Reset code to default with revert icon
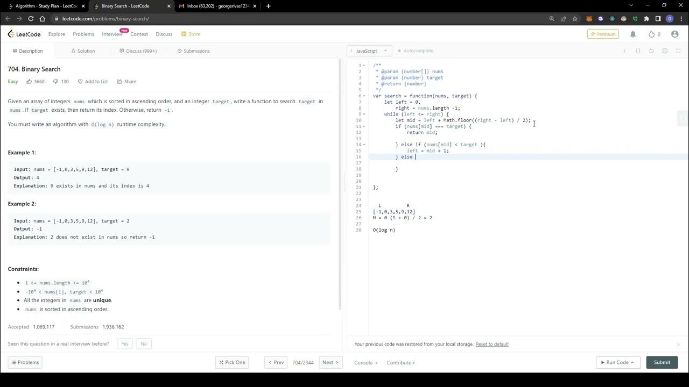The image size is (689, 387). click(x=651, y=51)
